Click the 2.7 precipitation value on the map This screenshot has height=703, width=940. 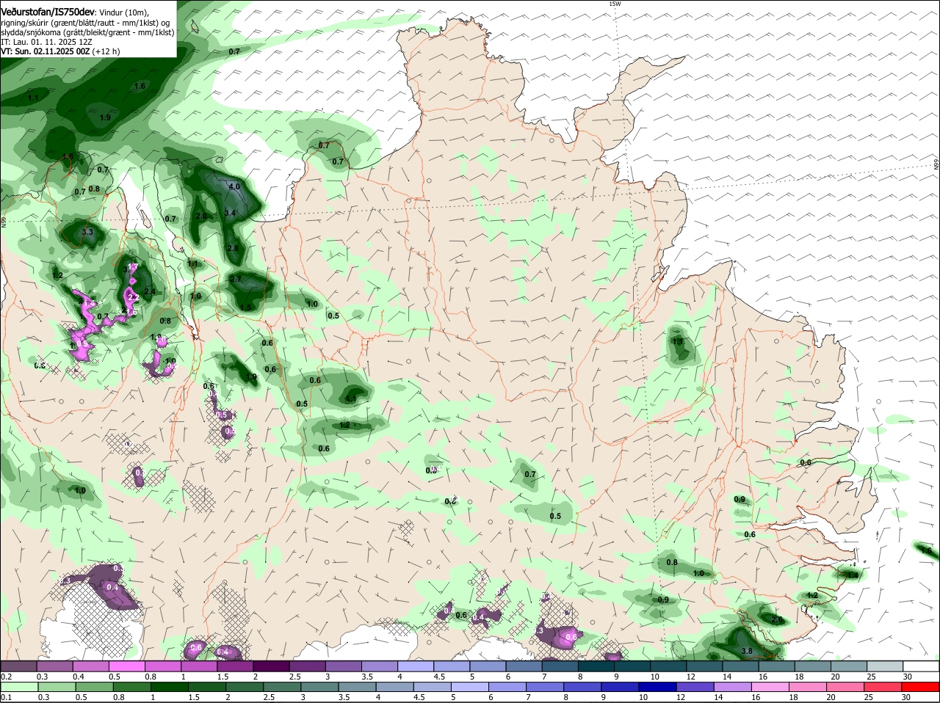tap(236, 279)
